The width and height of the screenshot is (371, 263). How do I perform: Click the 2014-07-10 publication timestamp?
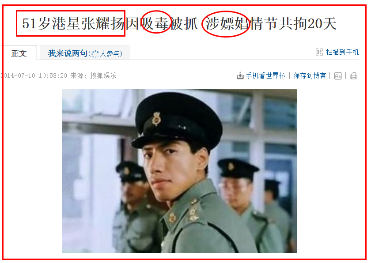(34, 75)
